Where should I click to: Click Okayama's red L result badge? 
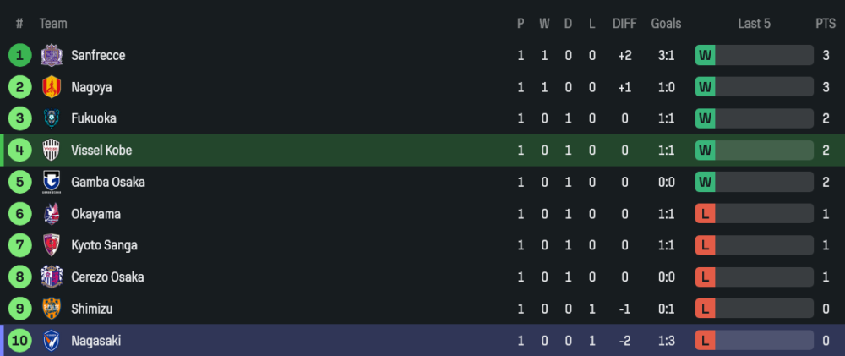(706, 214)
